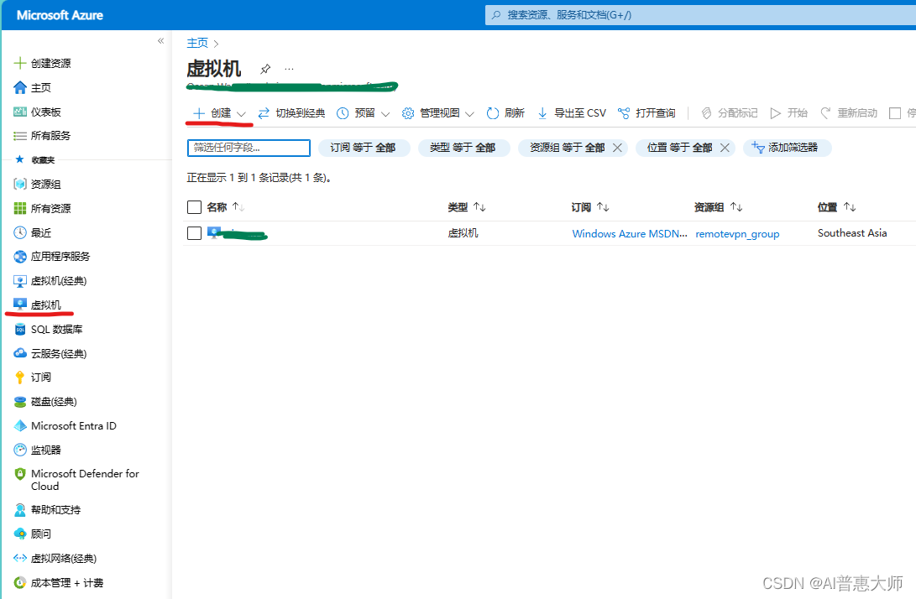Open Cost Management + Billing (成本管理 + 计费) icon
The width and height of the screenshot is (916, 599).
(x=20, y=583)
